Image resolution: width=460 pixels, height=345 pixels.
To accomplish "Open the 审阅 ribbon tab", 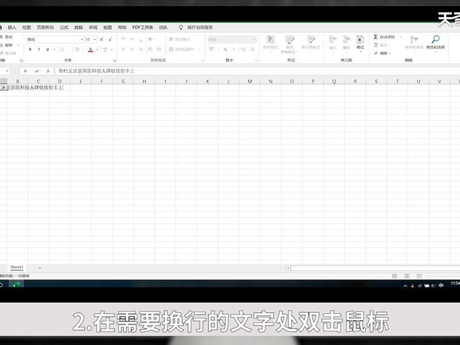I will point(93,28).
